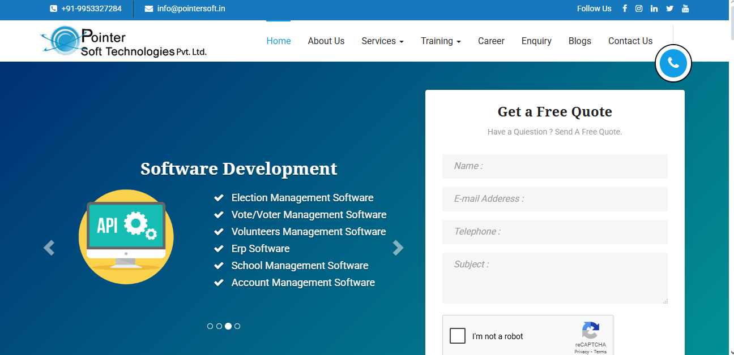This screenshot has width=734, height=355.
Task: Click the Pointer Soft Technologies logo
Action: click(123, 42)
